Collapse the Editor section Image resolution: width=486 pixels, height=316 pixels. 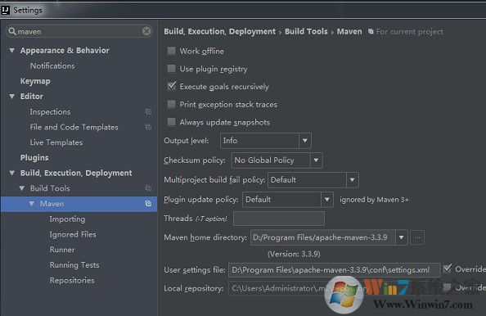pos(11,97)
